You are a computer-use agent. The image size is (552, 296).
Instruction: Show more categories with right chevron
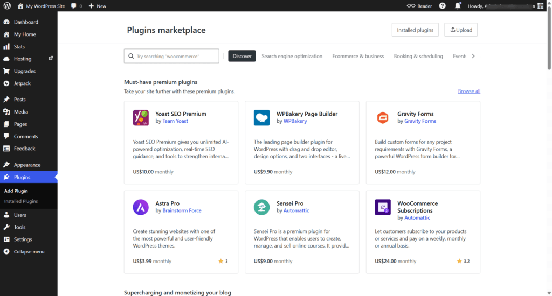pyautogui.click(x=473, y=56)
